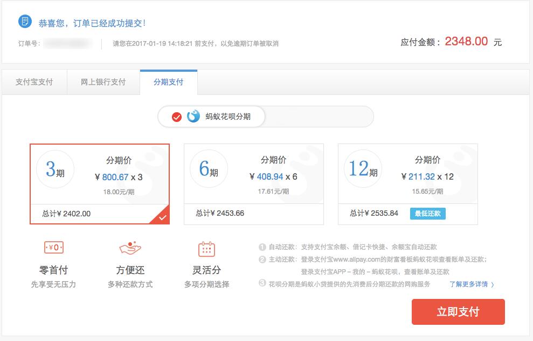Viewport: 533px width, 341px height.
Task: Click the payment deadline notice text
Action: click(x=196, y=44)
